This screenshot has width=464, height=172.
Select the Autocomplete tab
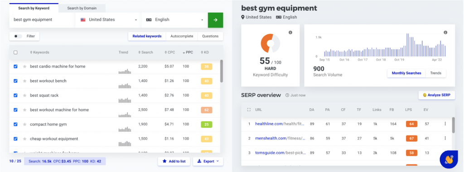tap(182, 36)
